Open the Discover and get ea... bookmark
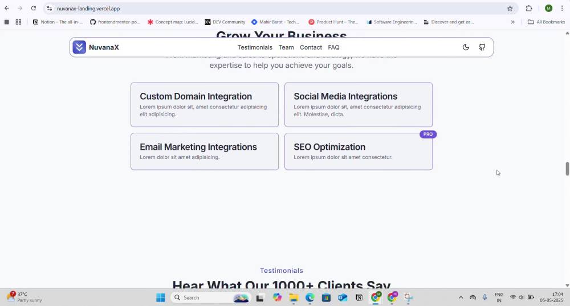 pyautogui.click(x=449, y=22)
